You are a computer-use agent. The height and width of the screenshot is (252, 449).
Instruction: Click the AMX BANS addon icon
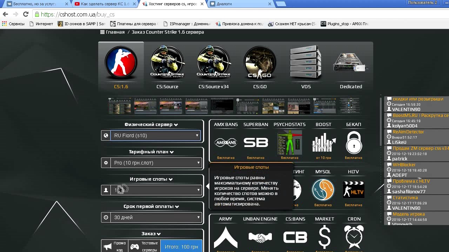click(226, 142)
